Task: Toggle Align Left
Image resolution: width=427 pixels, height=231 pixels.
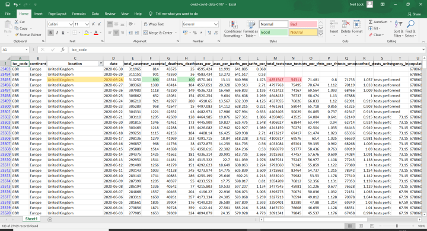Action: 110,33
